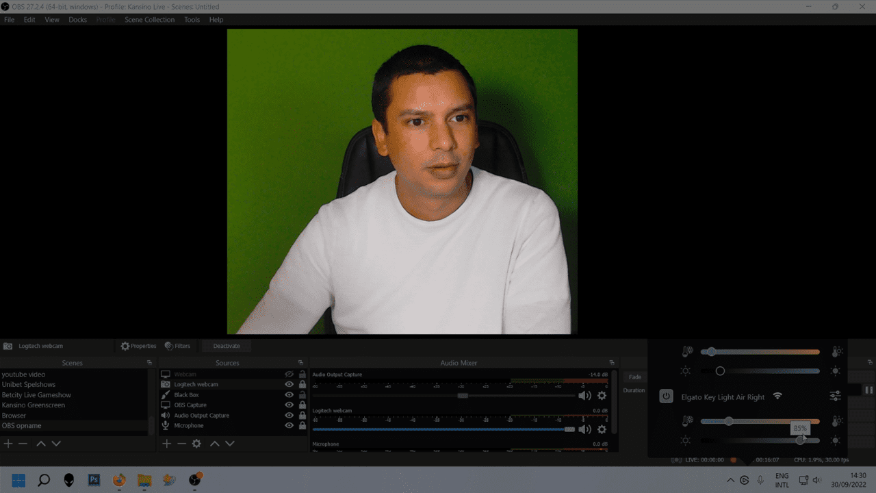Show hidden system tray icons
The image size is (876, 493).
[x=730, y=480]
